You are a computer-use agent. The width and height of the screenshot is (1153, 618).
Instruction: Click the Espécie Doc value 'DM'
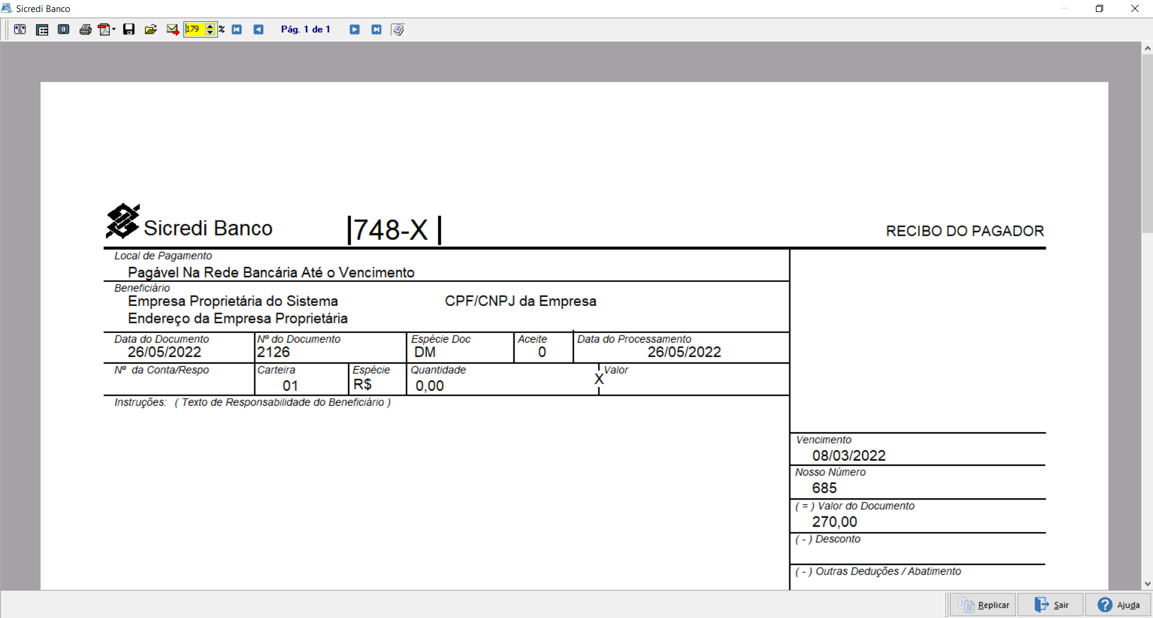(x=425, y=352)
